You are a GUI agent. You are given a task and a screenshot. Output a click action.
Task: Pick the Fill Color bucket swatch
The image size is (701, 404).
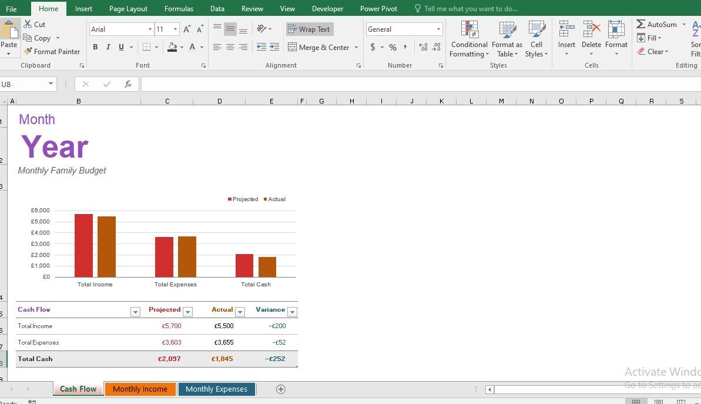pos(172,47)
